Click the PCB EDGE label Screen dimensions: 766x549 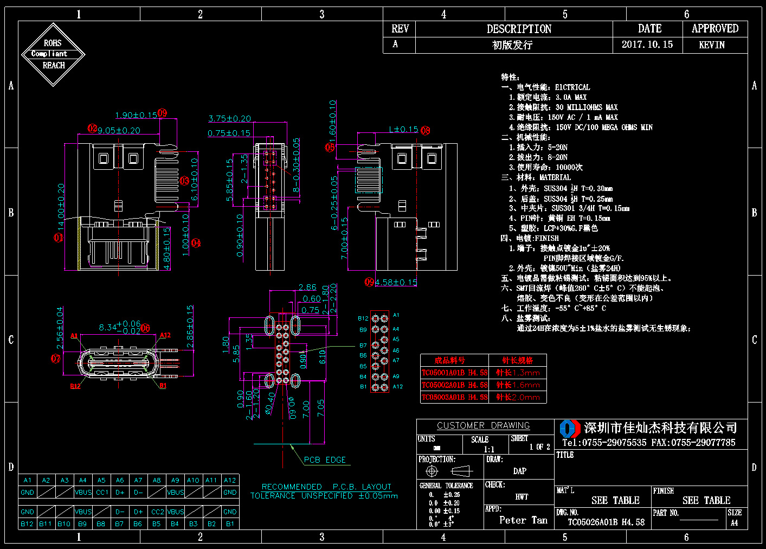click(x=325, y=459)
